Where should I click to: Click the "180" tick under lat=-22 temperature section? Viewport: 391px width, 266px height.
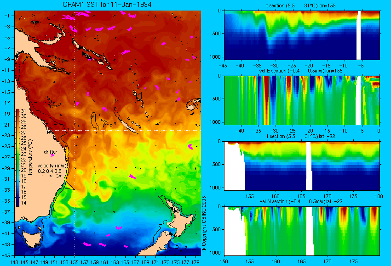tap(379, 196)
